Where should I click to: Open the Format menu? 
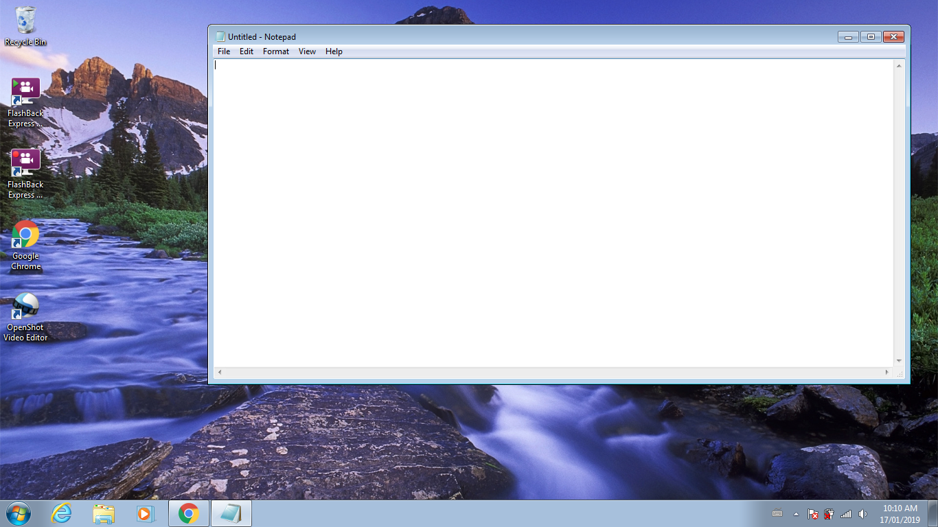click(x=275, y=51)
